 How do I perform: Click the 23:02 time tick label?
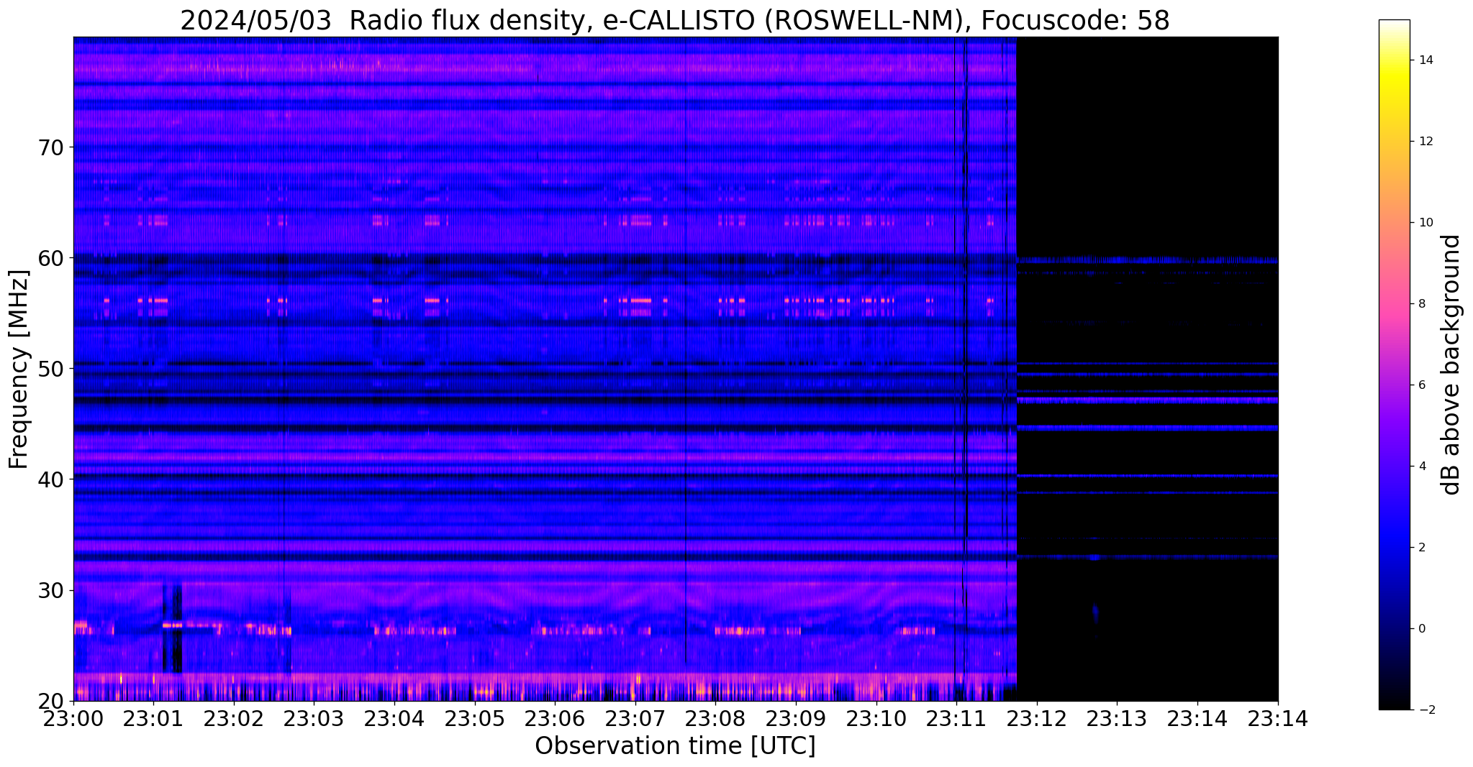[x=234, y=718]
